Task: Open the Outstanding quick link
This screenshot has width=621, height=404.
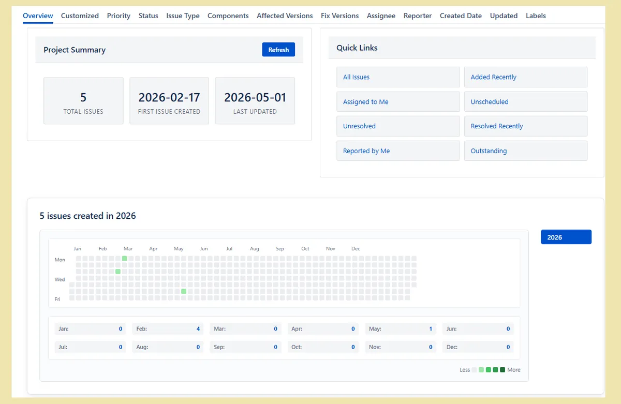Action: pos(526,151)
